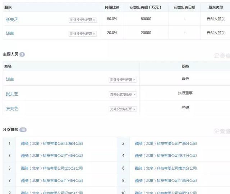230x194 pixels.
Task: Click index number 1 beside 上海分公司
Action: (x=10, y=143)
